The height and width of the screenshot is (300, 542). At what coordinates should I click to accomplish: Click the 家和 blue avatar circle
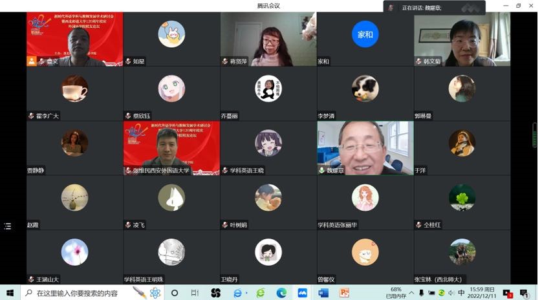coord(365,34)
